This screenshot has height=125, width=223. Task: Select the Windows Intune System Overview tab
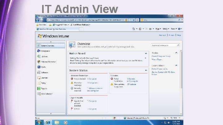[57, 29]
